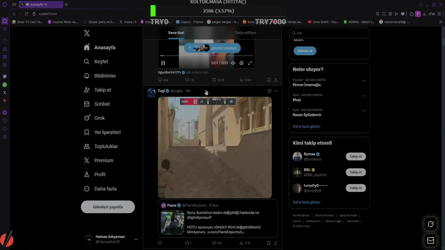
Task: Bookmark the Ugurdmr54 video post
Action: pyautogui.click(x=269, y=80)
